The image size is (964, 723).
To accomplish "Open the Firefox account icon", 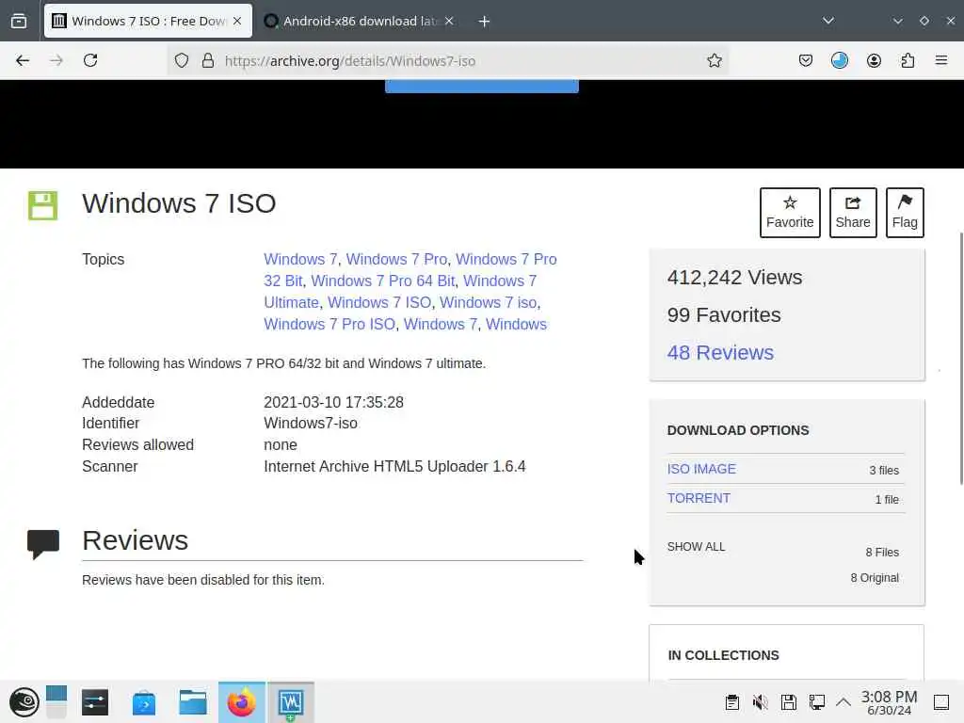I will [x=874, y=60].
